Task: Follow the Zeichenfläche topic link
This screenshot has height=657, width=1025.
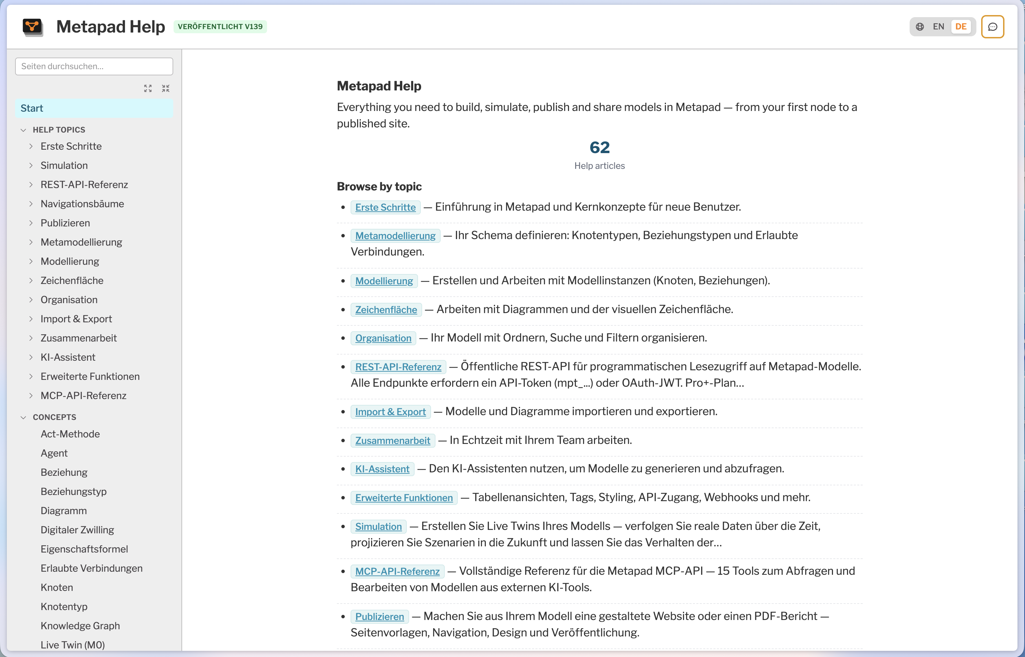Action: (386, 310)
